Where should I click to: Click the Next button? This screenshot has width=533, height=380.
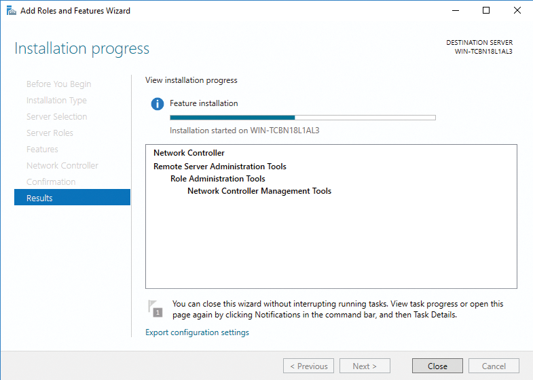point(365,366)
